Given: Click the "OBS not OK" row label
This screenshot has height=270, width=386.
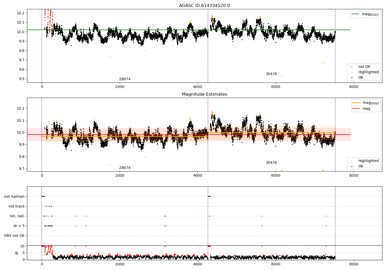Looking at the screenshot, I should tap(14, 236).
